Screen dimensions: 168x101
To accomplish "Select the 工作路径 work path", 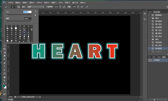I will click(x=158, y=60).
